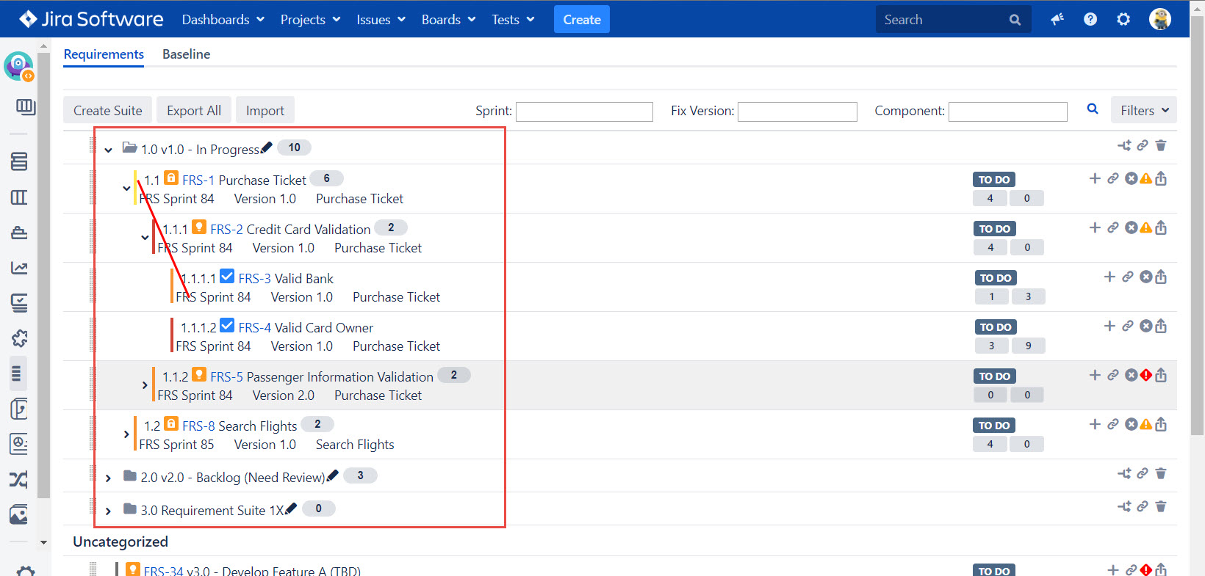
Task: Click remove (x) icon on FRS-3 Valid Bank row
Action: point(1145,277)
